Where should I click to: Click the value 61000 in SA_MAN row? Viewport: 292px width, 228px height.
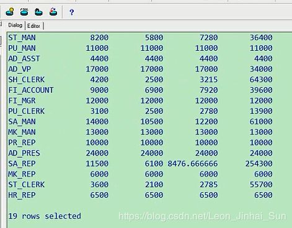pos(261,121)
